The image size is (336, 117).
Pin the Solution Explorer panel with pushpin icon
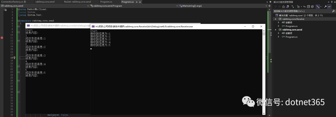[x=332, y=2]
